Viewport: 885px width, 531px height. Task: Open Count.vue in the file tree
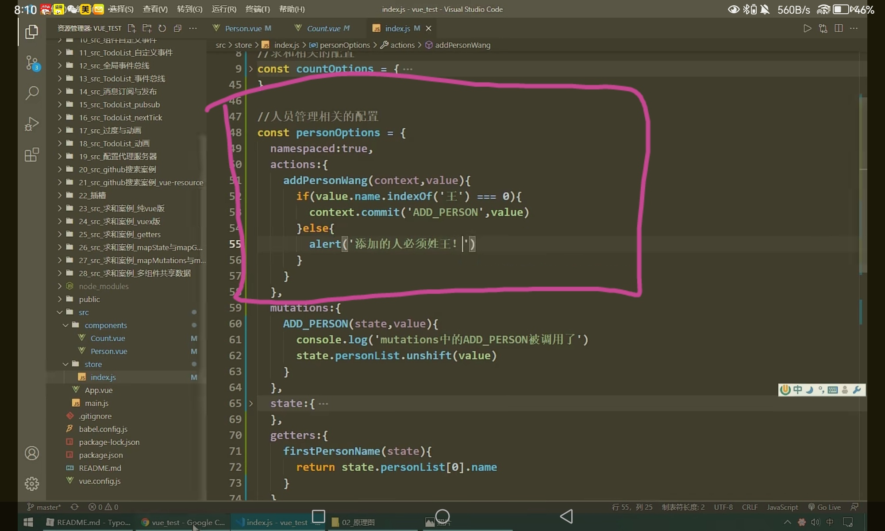[x=108, y=338]
